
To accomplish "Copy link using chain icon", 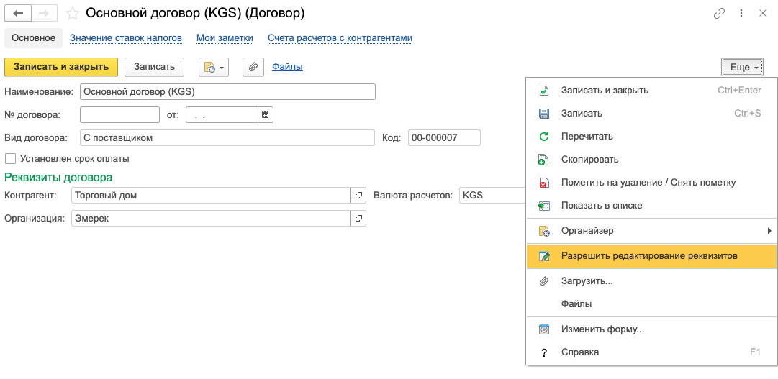I will (x=719, y=14).
